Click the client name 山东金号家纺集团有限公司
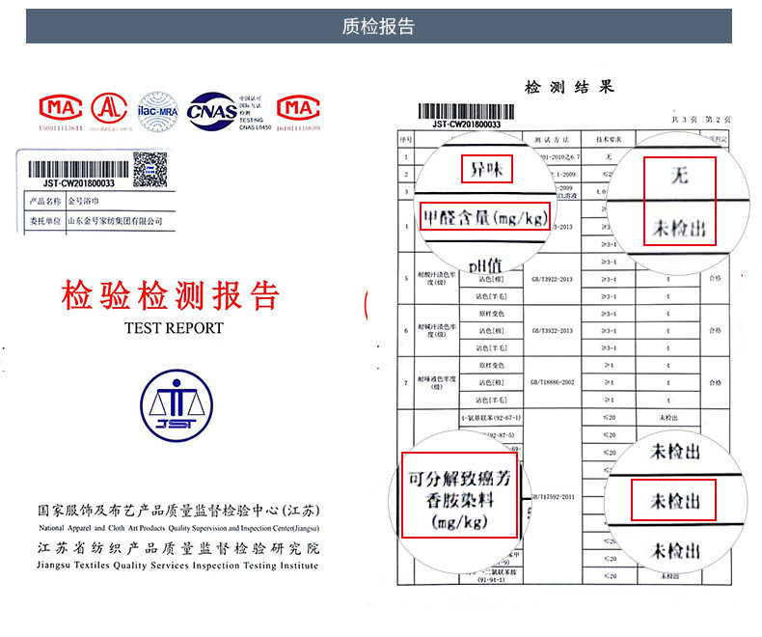762x637 pixels. tap(115, 221)
